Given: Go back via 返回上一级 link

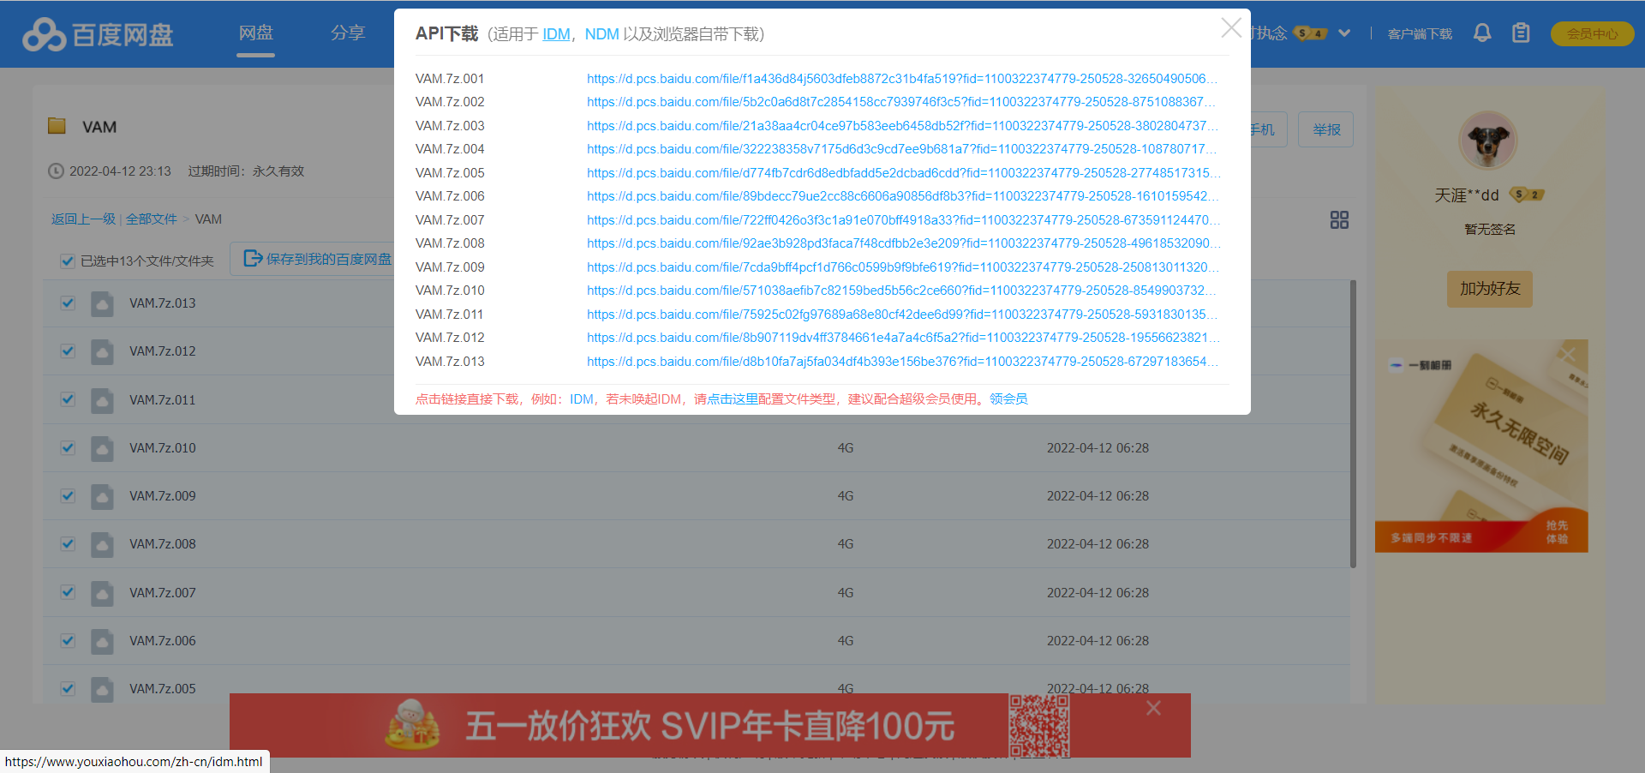Looking at the screenshot, I should point(83,219).
